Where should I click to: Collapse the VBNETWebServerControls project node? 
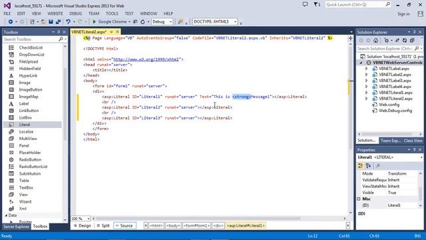(361, 63)
